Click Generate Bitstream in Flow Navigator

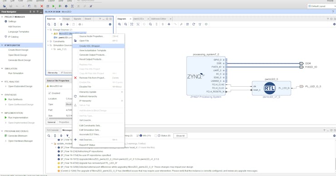pos(18,136)
